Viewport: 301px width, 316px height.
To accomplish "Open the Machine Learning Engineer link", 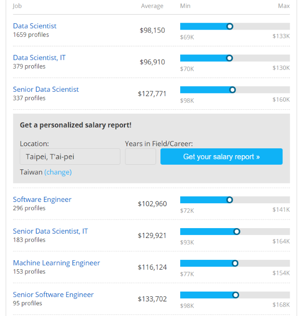I will [56, 263].
